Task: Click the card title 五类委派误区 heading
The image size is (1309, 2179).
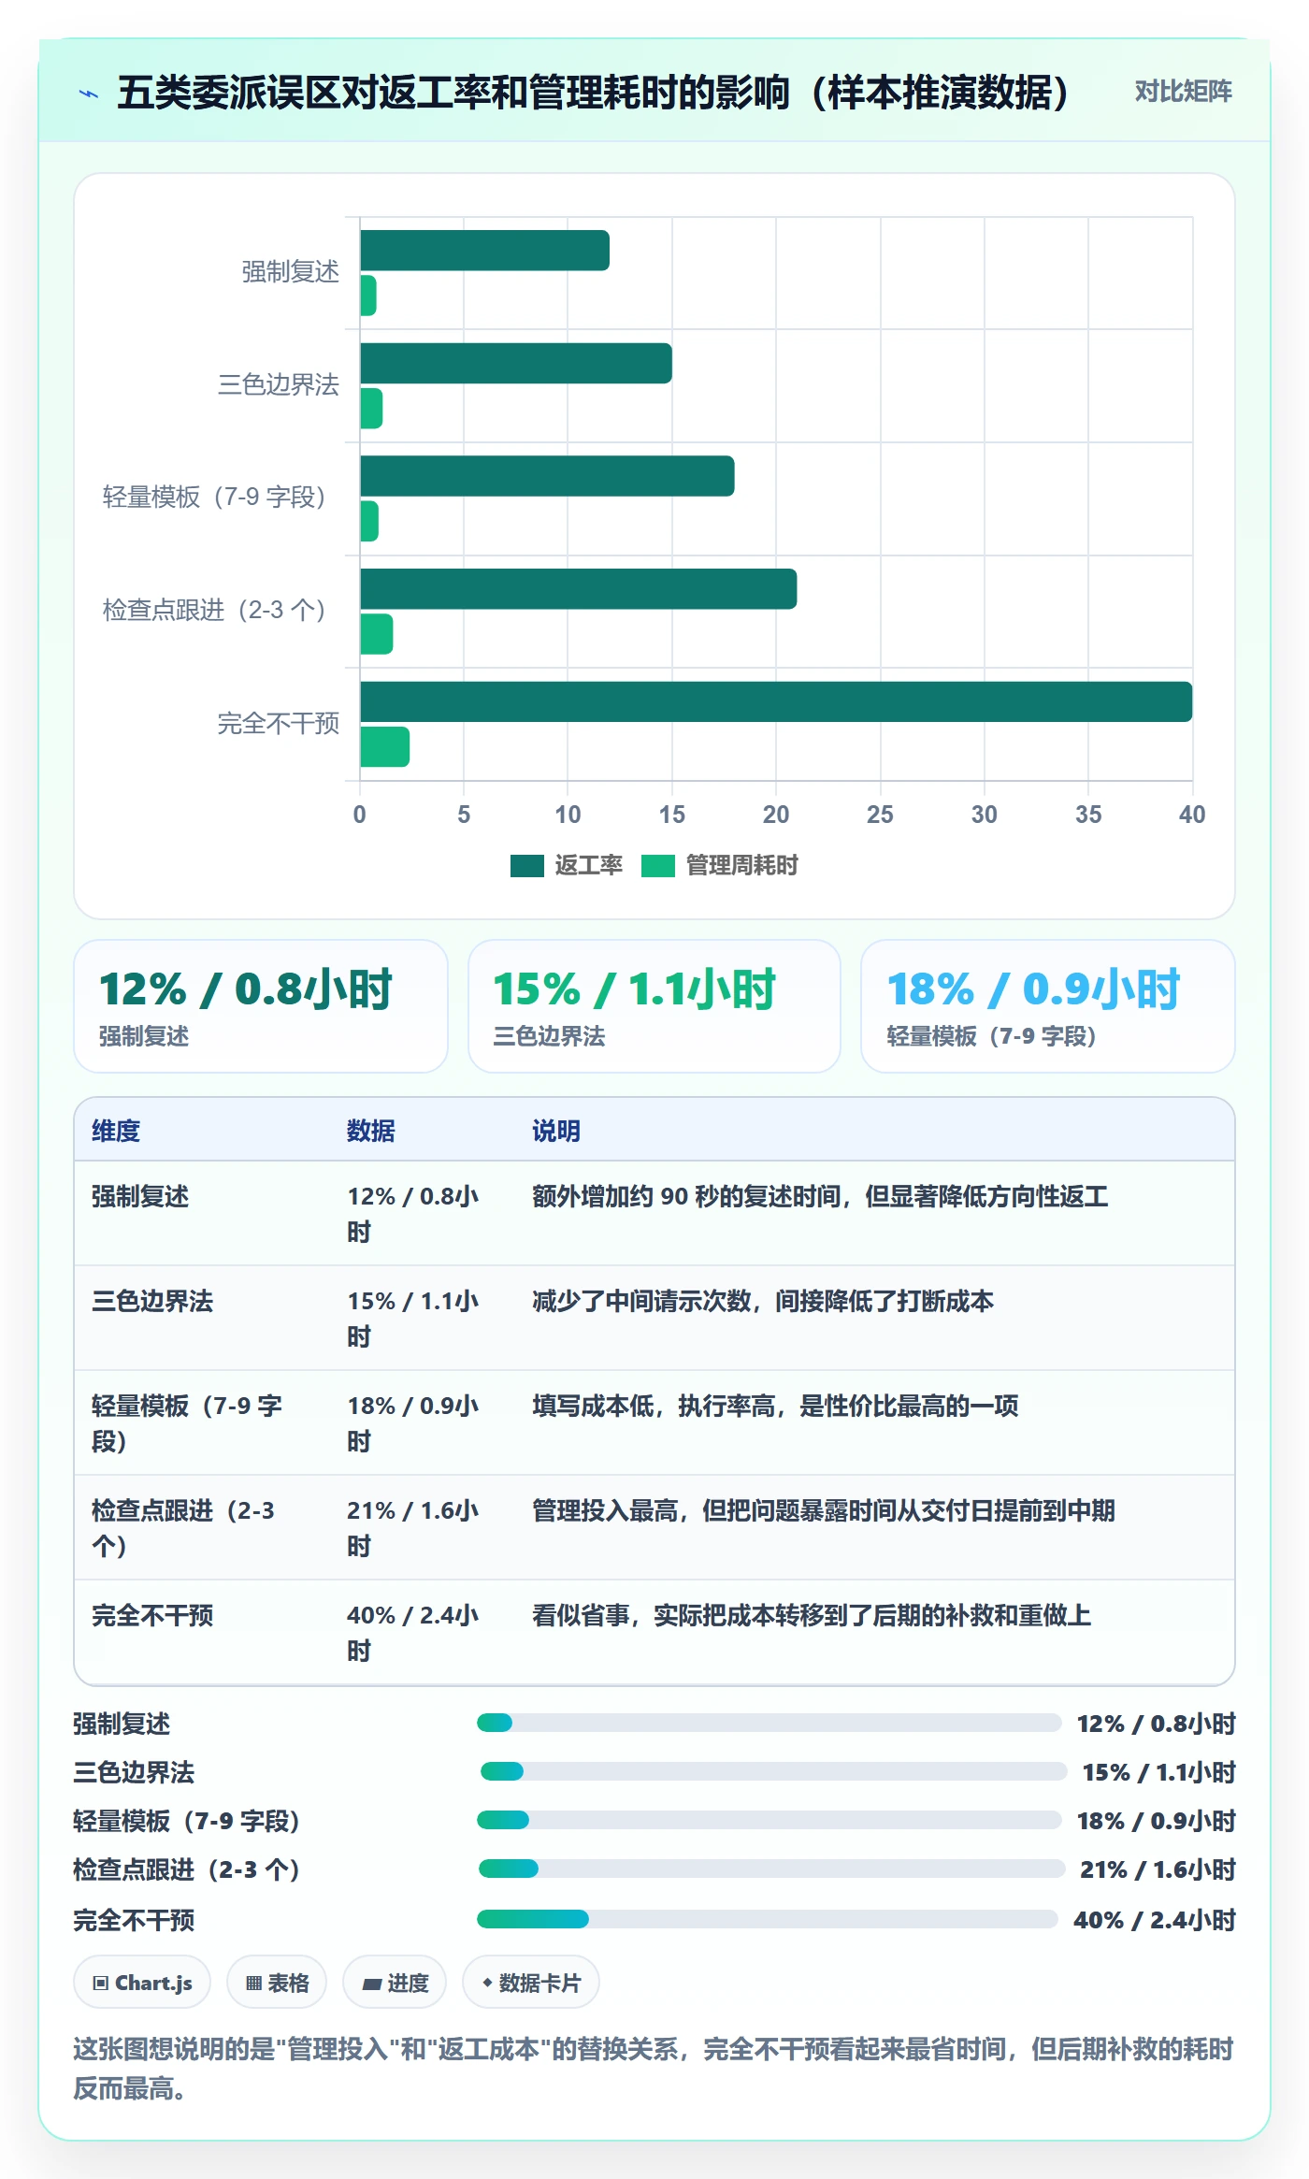Action: (594, 93)
